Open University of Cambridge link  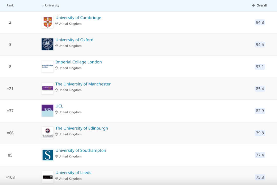78,18
